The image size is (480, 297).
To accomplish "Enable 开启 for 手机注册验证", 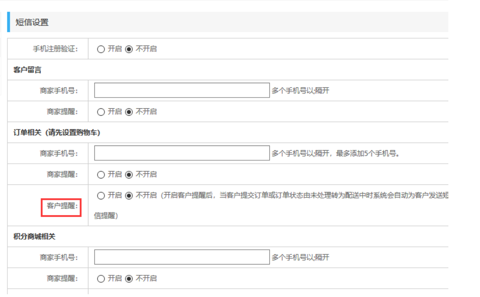I will coord(101,49).
